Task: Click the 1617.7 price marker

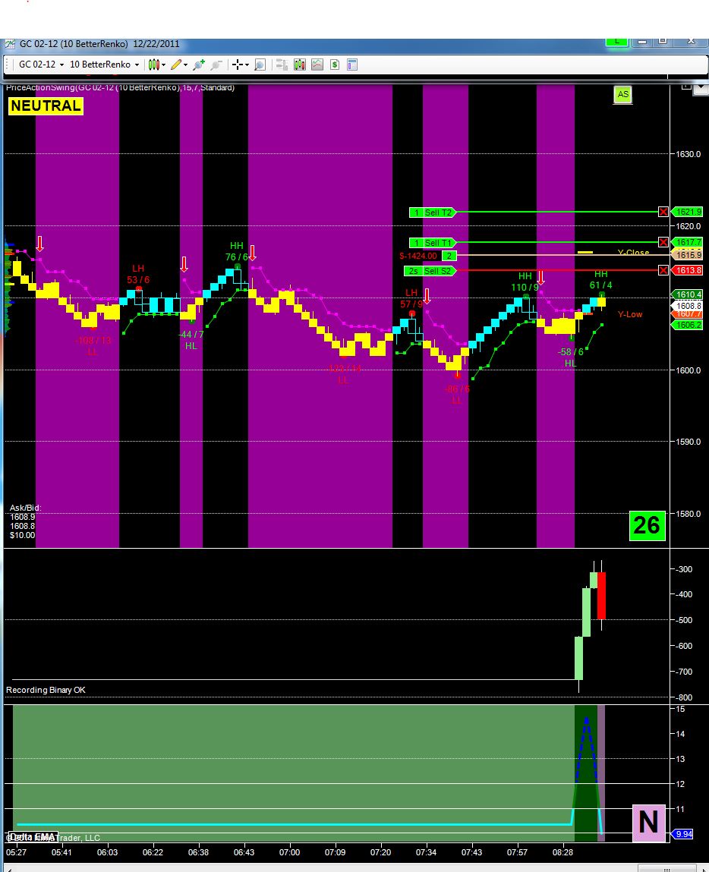Action: pyautogui.click(x=687, y=242)
